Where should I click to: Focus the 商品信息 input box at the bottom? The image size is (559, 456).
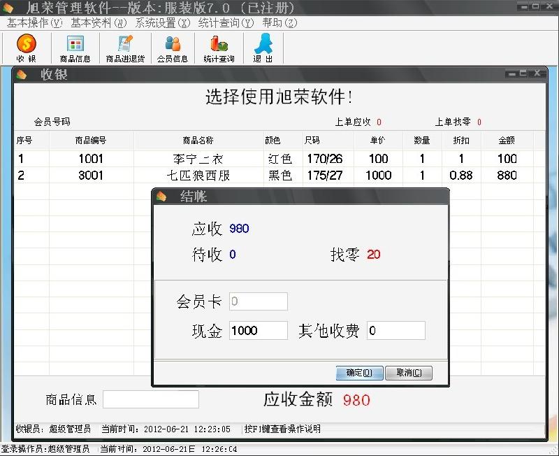tap(151, 399)
